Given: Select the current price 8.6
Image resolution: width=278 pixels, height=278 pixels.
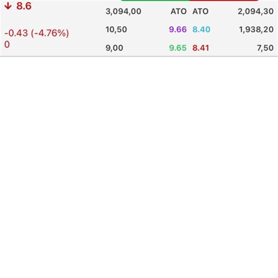Looking at the screenshot, I should pos(24,6).
